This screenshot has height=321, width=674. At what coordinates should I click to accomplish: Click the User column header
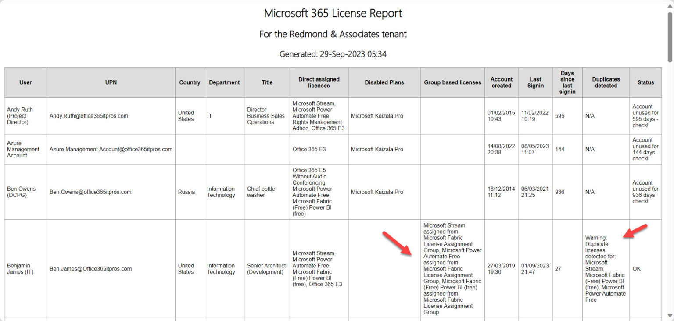[x=25, y=82]
